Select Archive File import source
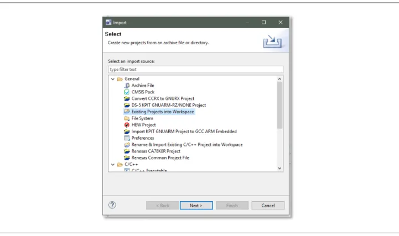399x236 pixels. [x=143, y=85]
